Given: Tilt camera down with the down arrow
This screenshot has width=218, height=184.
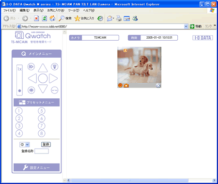Looking at the screenshot, I should point(43,89).
